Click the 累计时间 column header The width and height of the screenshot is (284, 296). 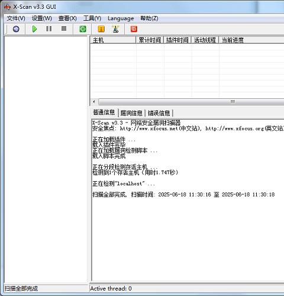tap(150, 40)
